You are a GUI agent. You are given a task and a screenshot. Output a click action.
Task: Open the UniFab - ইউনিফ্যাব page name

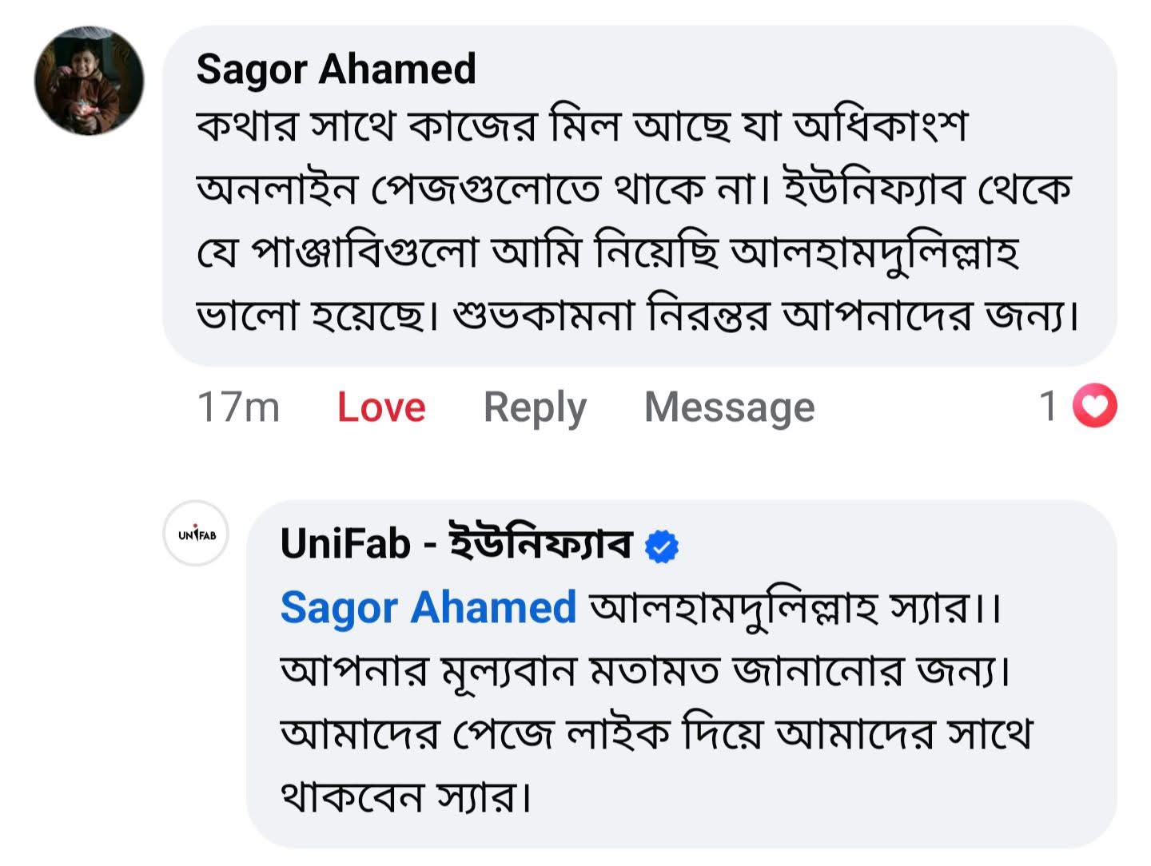[456, 543]
